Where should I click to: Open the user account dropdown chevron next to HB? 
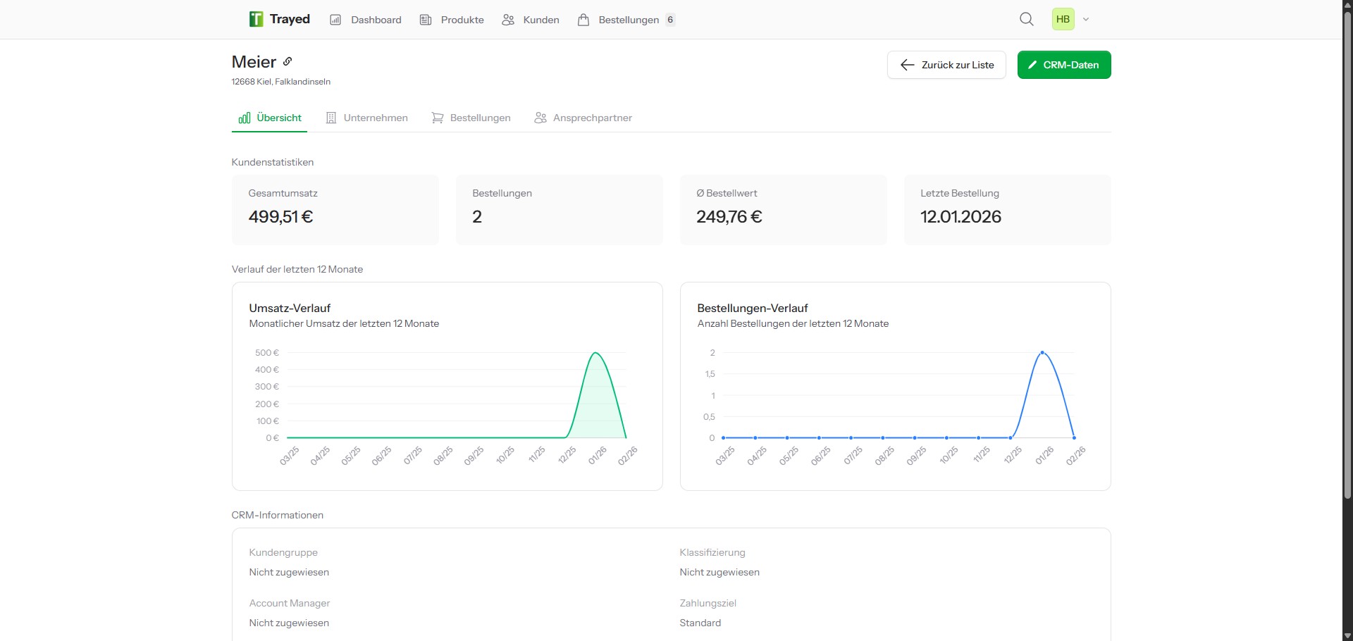(1086, 19)
